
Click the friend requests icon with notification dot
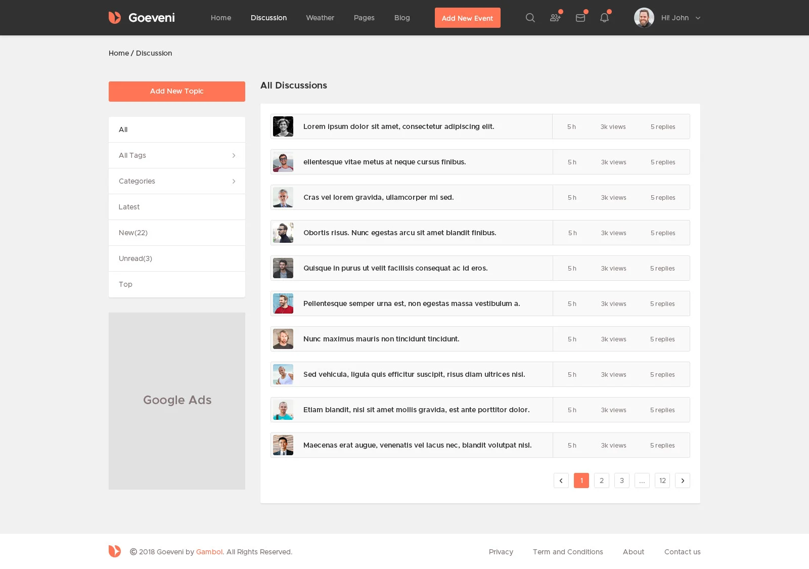click(x=555, y=18)
